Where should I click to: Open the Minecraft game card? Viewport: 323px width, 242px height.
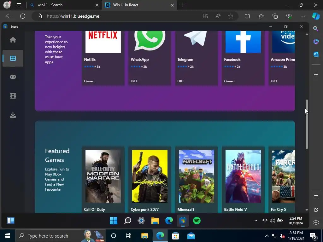(197, 180)
